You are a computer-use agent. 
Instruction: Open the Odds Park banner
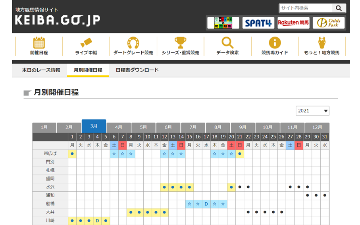328,23
